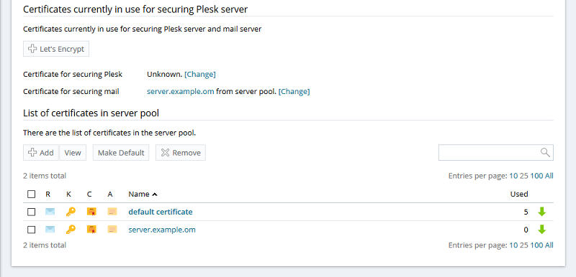This screenshot has height=277, width=576.
Task: Click the Used count 5 for default certificate
Action: click(526, 212)
